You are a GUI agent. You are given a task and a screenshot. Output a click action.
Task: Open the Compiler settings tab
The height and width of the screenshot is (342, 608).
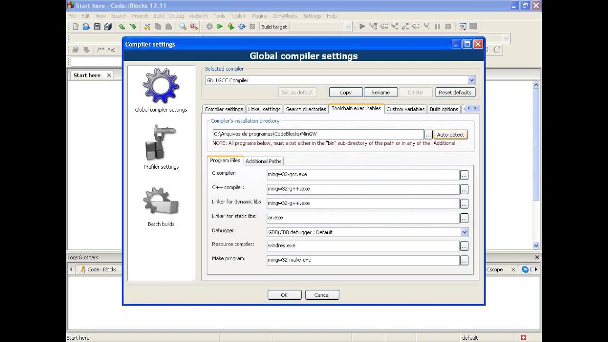[224, 109]
